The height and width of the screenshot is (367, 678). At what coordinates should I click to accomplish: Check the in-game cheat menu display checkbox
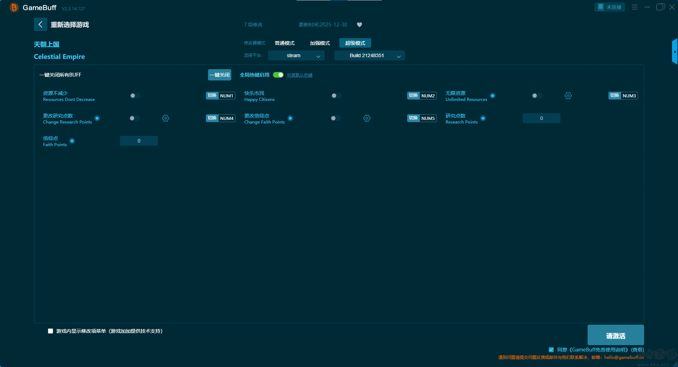click(50, 331)
